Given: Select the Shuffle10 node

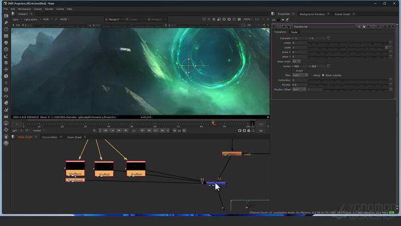Looking at the screenshot, I should coord(75,168).
